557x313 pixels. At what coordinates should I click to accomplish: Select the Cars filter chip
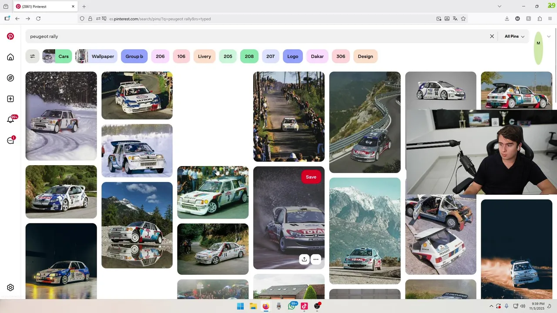57,57
